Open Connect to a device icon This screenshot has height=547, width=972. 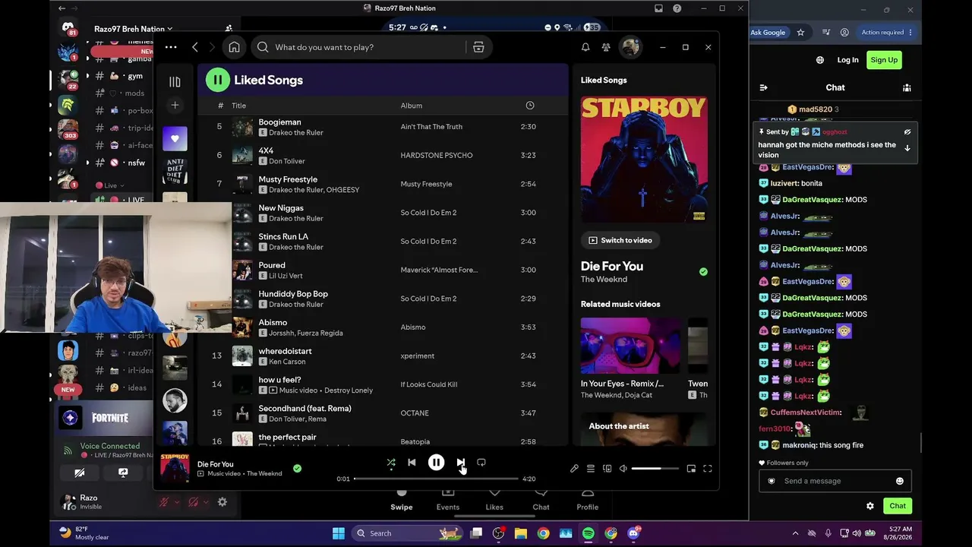tap(607, 469)
